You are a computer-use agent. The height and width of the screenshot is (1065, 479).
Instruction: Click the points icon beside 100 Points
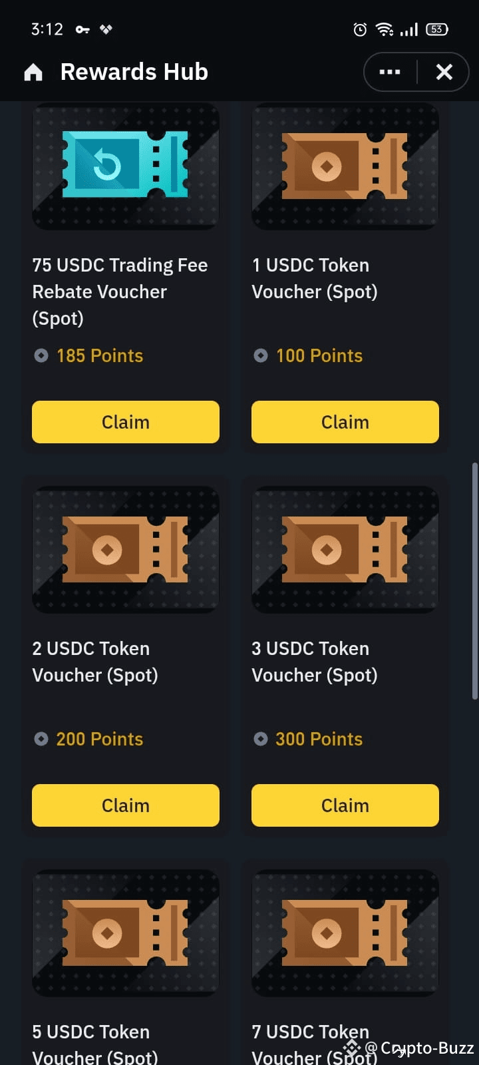pos(260,355)
